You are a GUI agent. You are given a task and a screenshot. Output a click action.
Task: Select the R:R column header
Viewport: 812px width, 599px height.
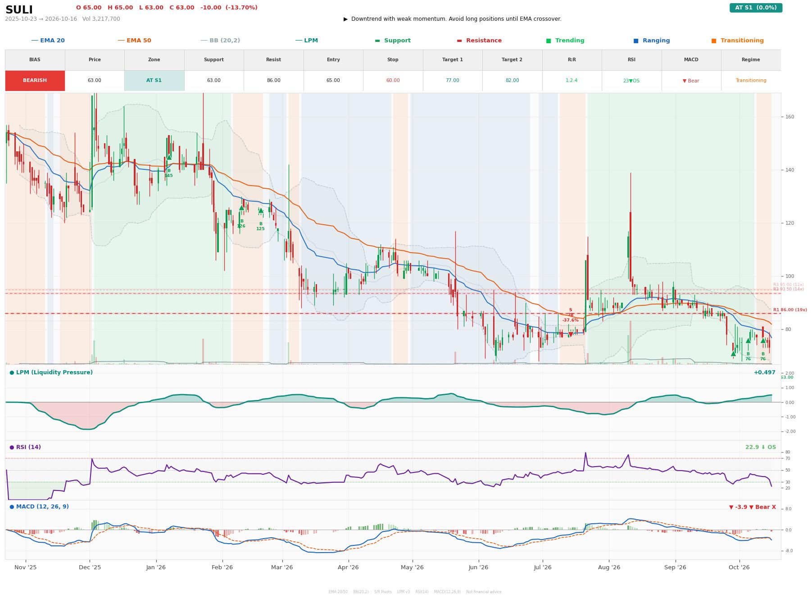click(572, 60)
